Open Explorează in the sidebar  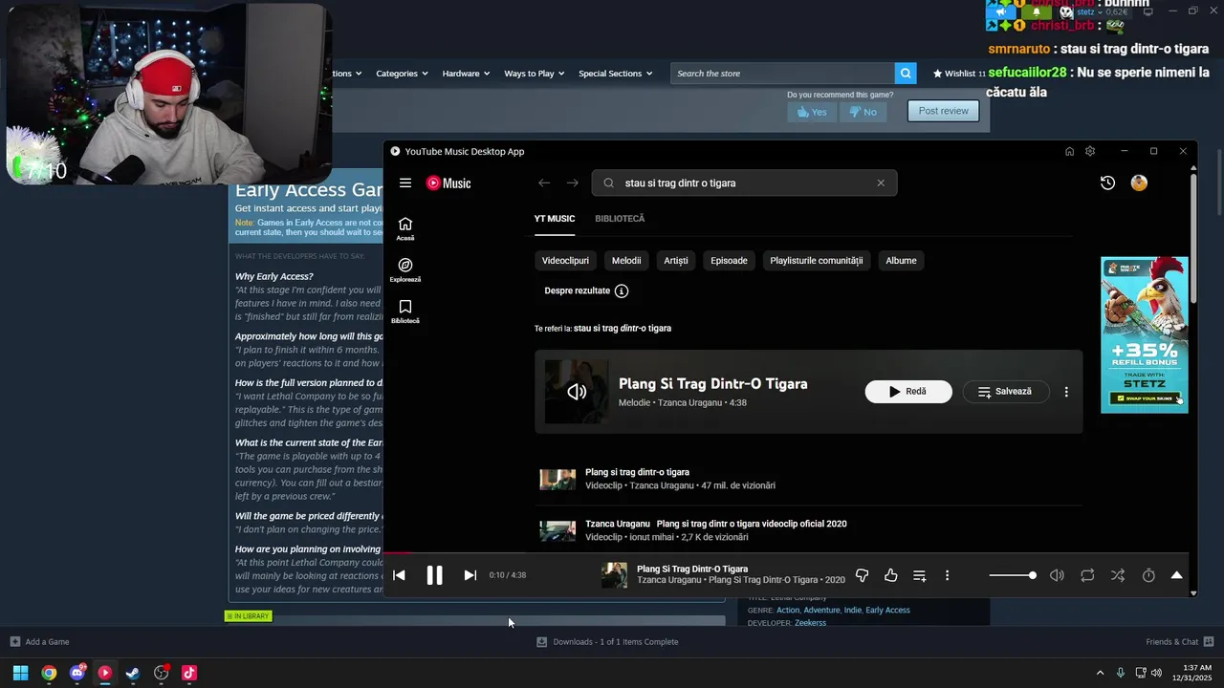(405, 270)
